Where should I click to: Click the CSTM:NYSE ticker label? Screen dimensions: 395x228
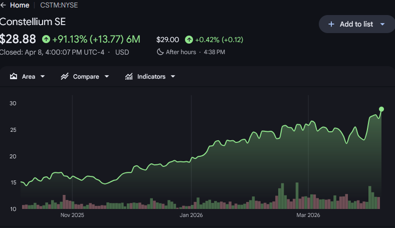59,5
